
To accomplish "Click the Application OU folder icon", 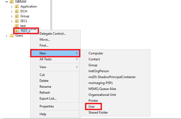I will coord(17,6).
